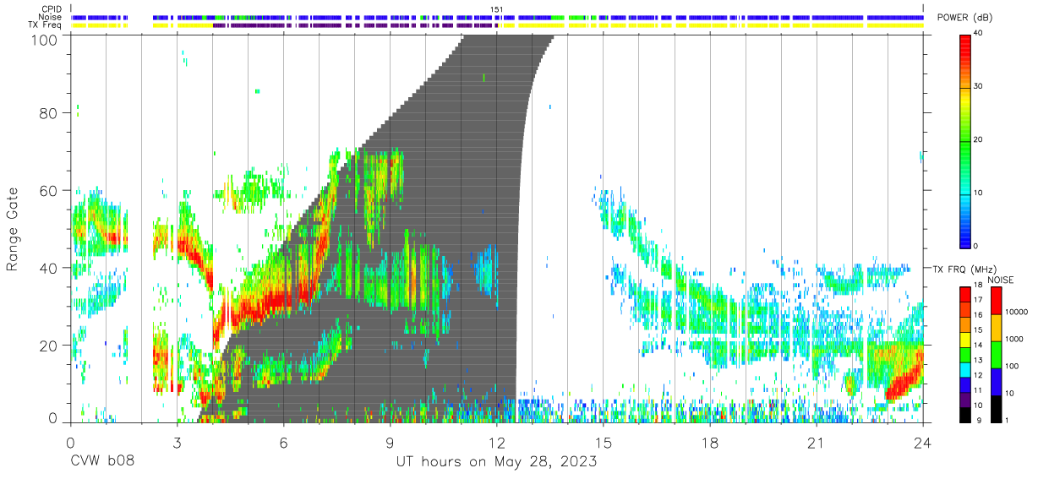Pick the black bottom swatch of the NOISE legend

997,408
